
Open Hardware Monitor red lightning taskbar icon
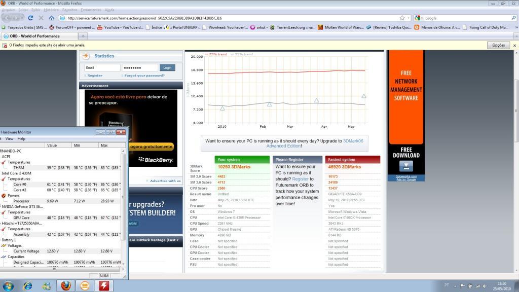click(x=104, y=286)
